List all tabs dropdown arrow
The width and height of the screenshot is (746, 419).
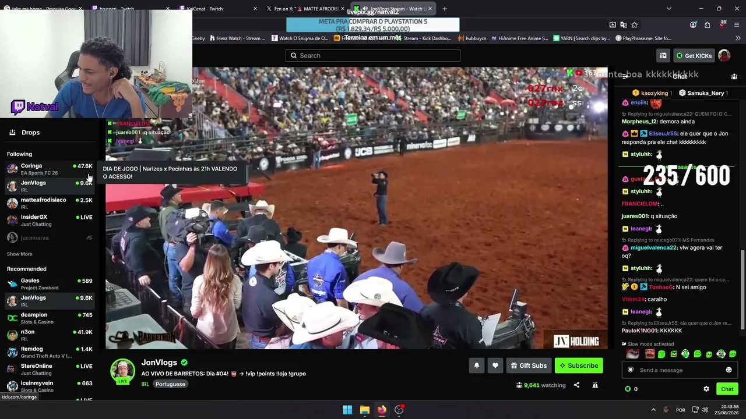(668, 9)
